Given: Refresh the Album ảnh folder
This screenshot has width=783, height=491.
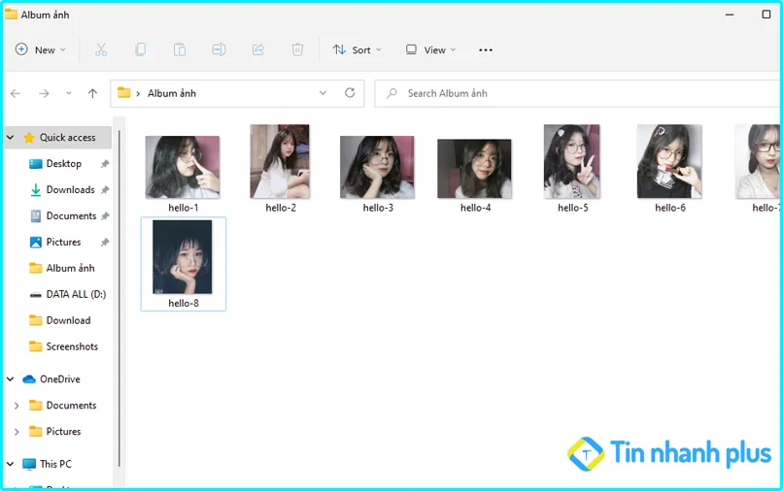Looking at the screenshot, I should pos(350,93).
